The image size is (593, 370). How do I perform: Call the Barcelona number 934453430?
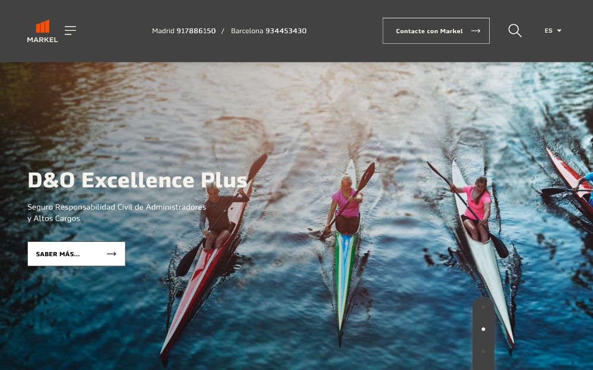click(286, 31)
